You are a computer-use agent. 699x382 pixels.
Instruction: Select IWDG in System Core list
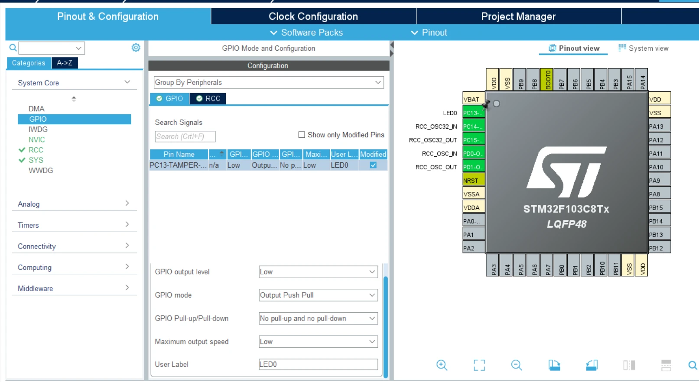38,129
